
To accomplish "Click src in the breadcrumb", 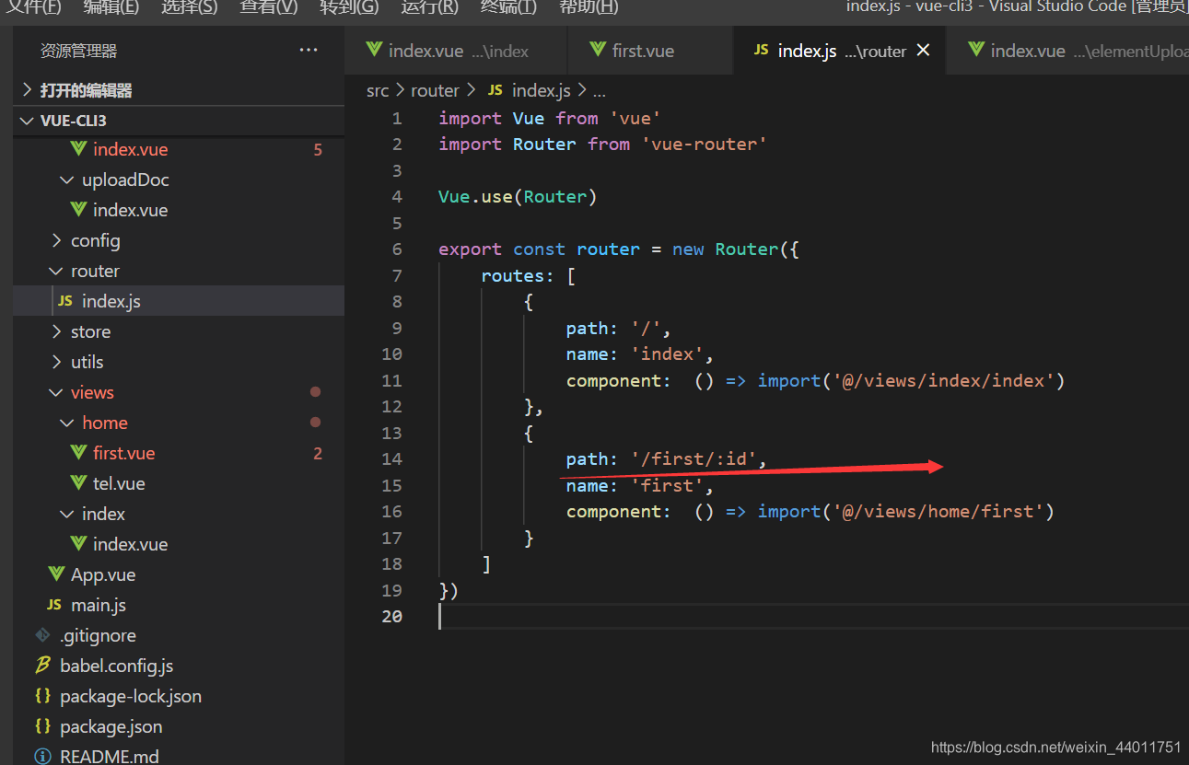I will pos(378,90).
